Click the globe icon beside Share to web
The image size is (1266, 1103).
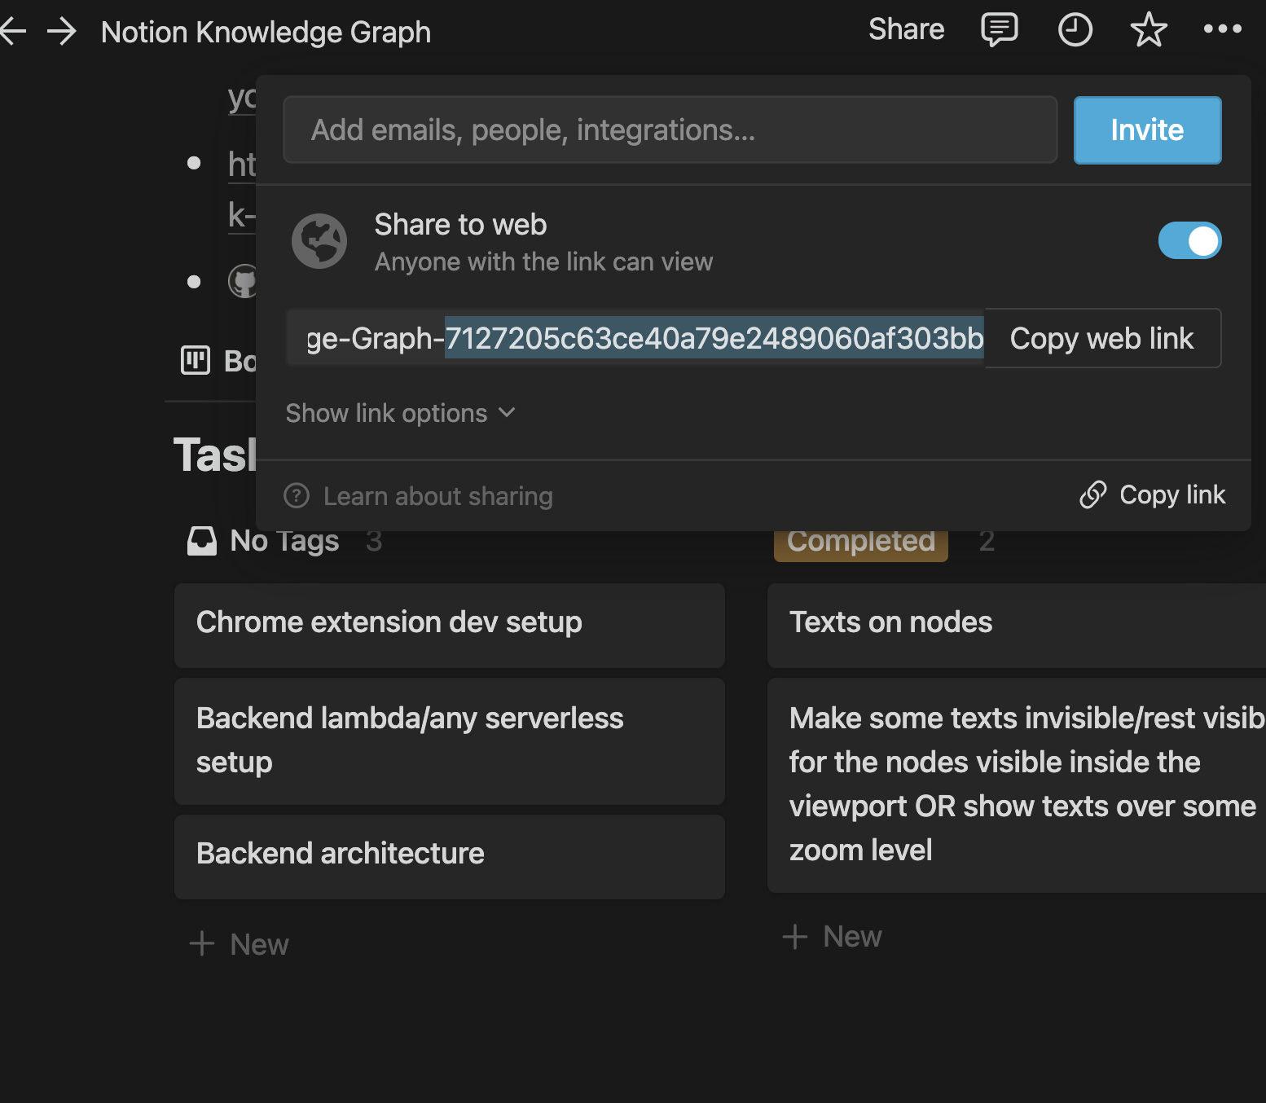(x=319, y=241)
